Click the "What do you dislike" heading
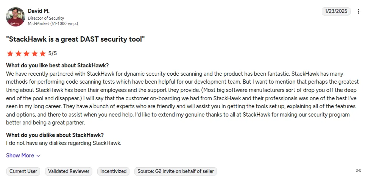The width and height of the screenshot is (368, 182). [55, 135]
